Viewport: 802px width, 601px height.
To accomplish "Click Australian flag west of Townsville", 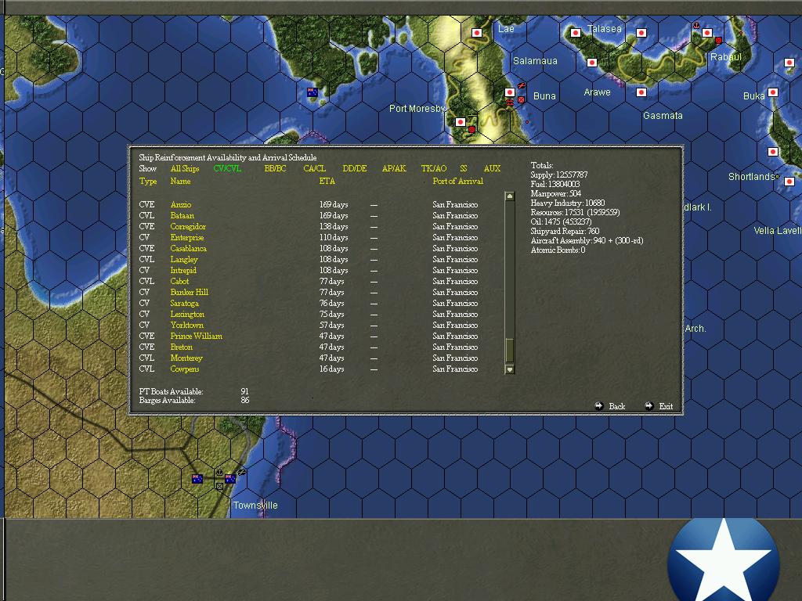I will coord(197,479).
